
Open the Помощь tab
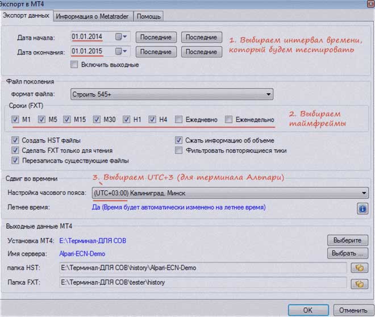tap(149, 15)
